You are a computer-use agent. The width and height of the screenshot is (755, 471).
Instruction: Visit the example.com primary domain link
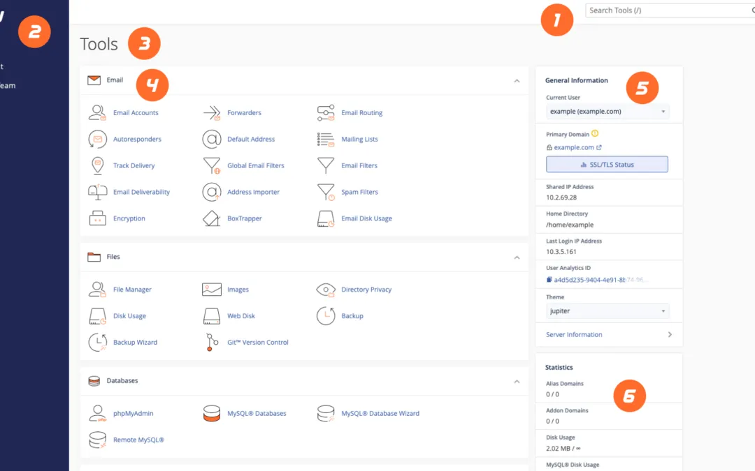(575, 147)
